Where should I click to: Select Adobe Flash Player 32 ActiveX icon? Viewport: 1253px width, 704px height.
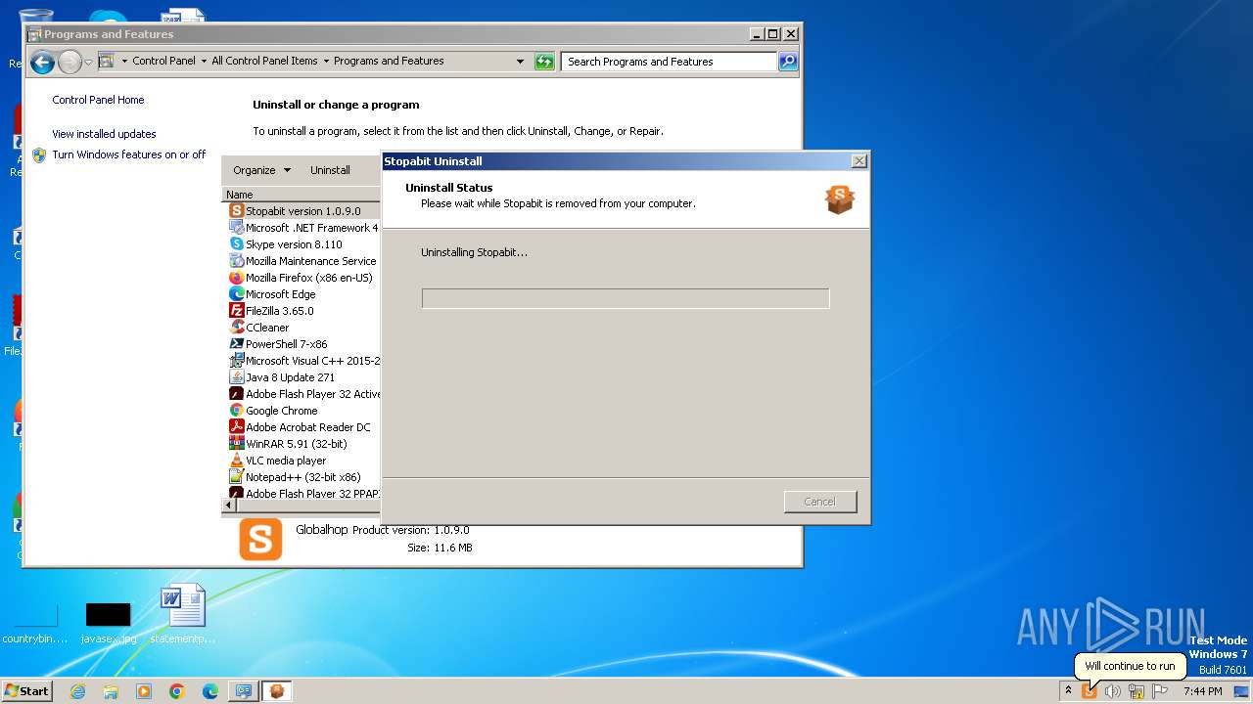[236, 394]
